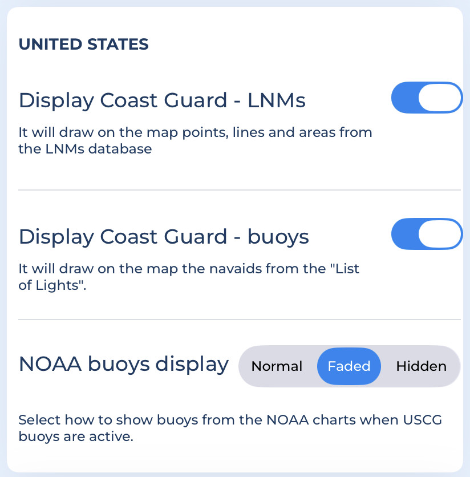Click the "buoys are active." text line

pyautogui.click(x=75, y=438)
